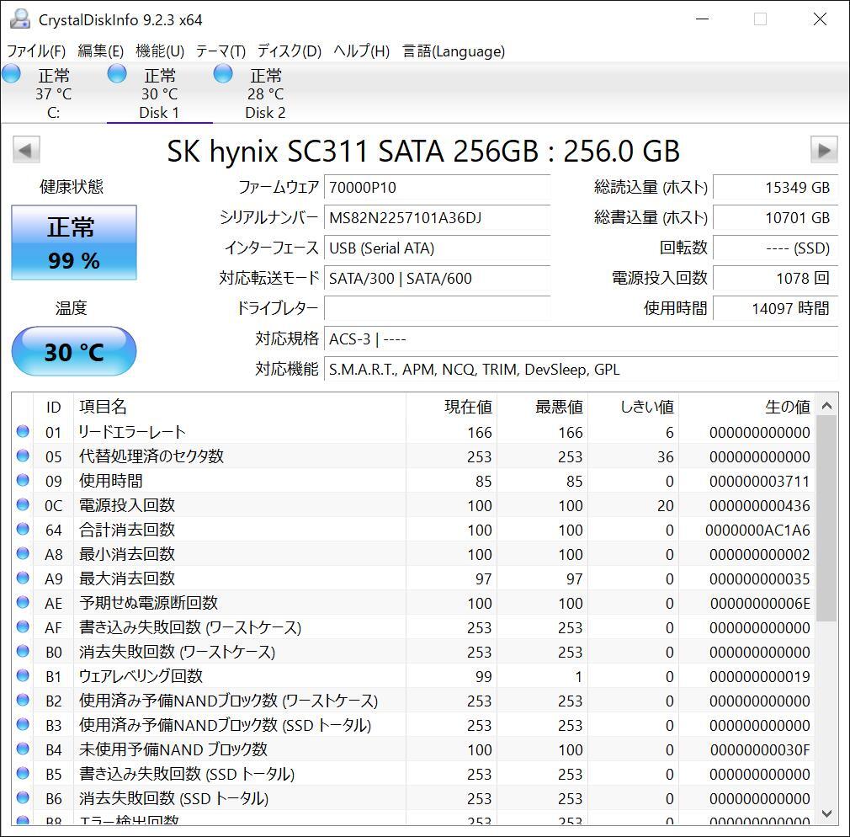This screenshot has height=837, width=850.
Task: Click status dot for row B4
Action: point(23,749)
